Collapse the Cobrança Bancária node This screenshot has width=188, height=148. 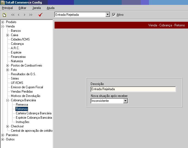pos(8,100)
